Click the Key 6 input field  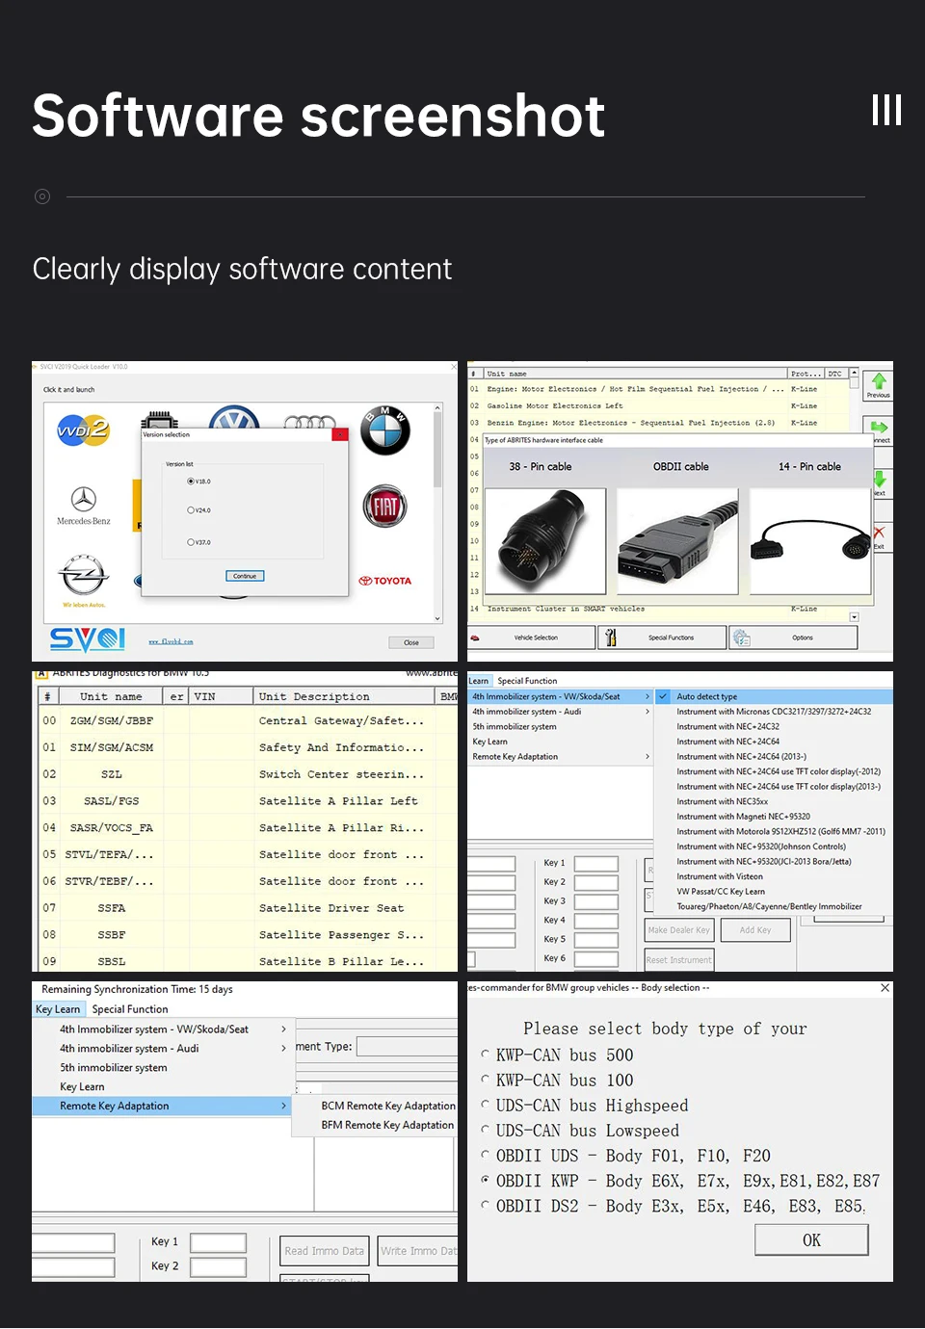pyautogui.click(x=596, y=958)
